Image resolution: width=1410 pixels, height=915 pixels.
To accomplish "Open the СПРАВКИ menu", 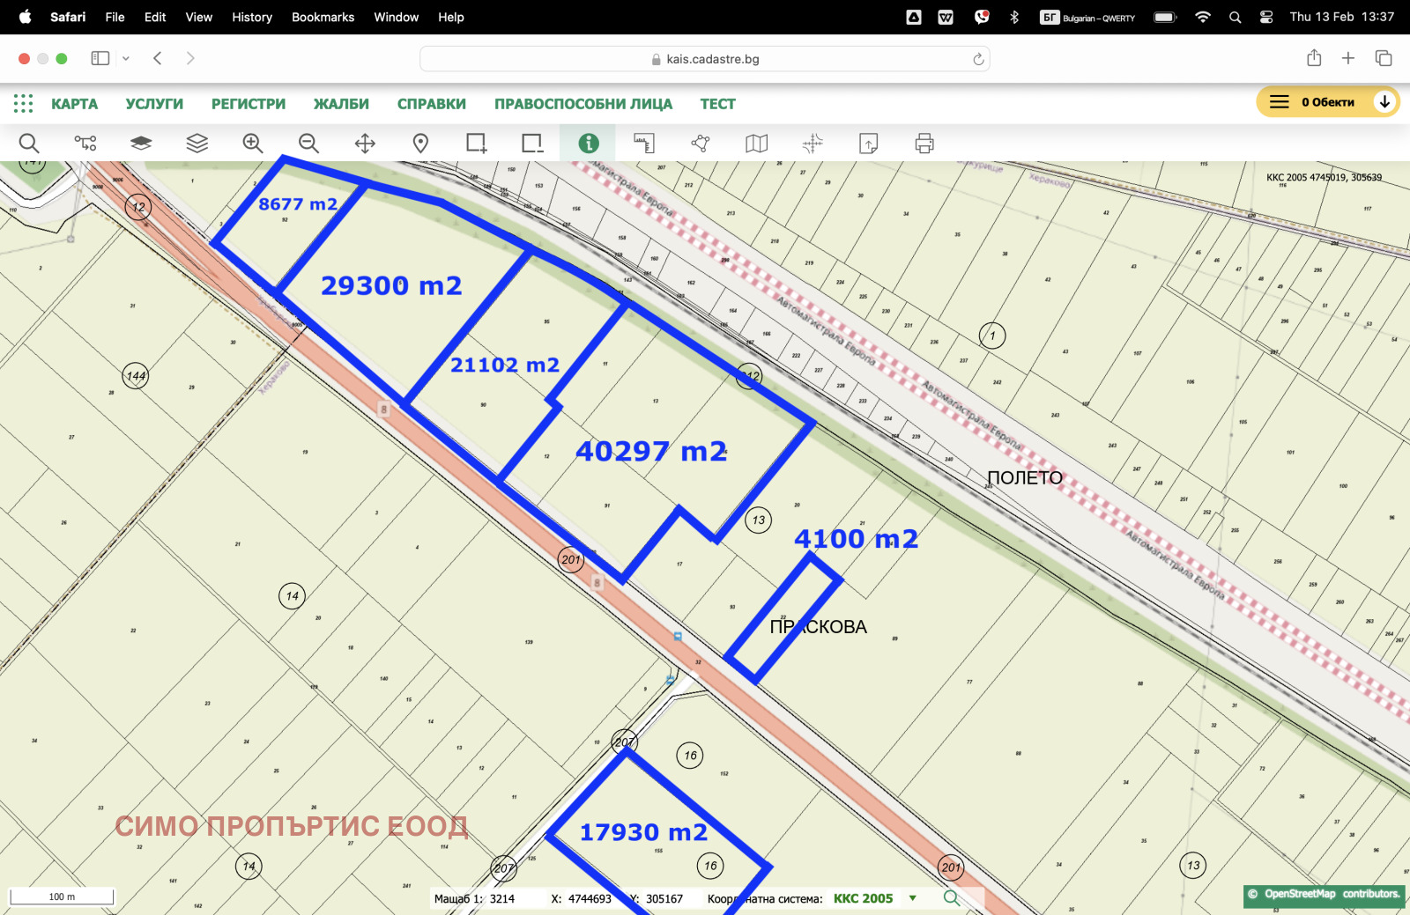I will 431,104.
